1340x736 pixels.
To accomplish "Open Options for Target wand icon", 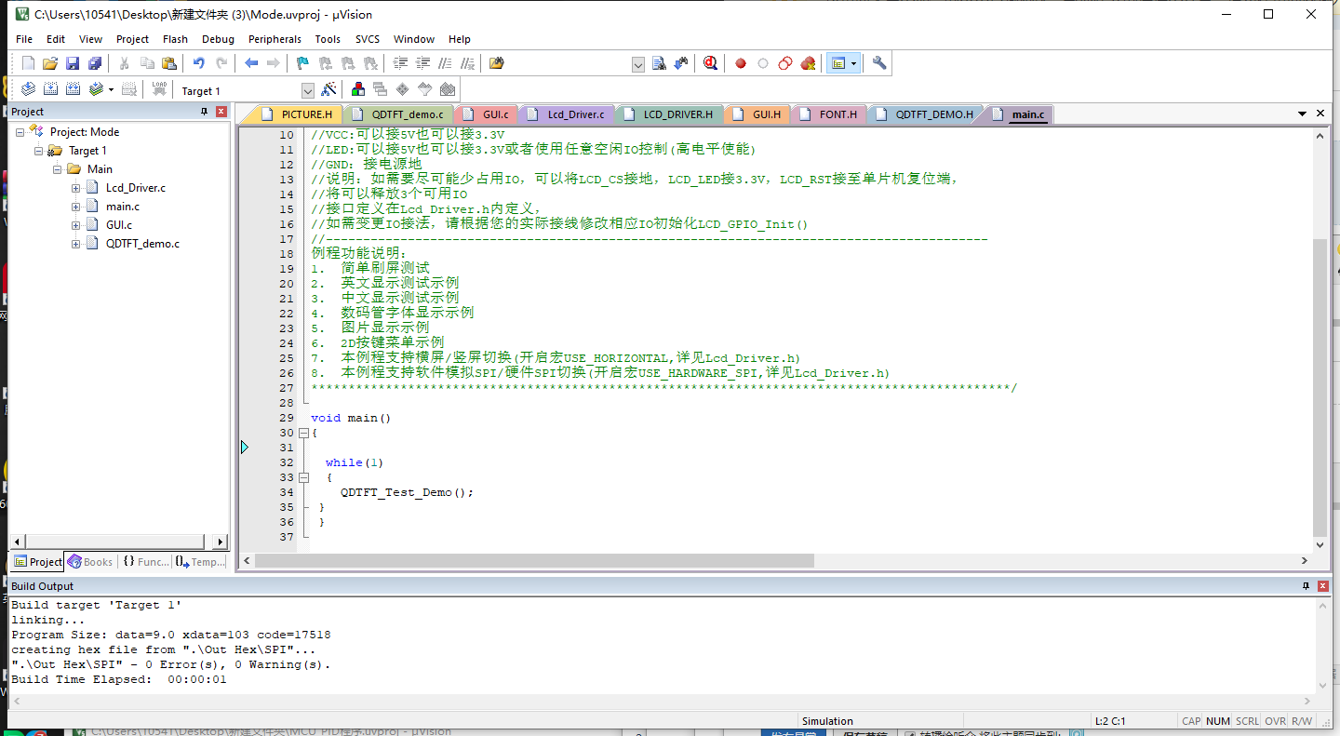I will click(x=328, y=89).
